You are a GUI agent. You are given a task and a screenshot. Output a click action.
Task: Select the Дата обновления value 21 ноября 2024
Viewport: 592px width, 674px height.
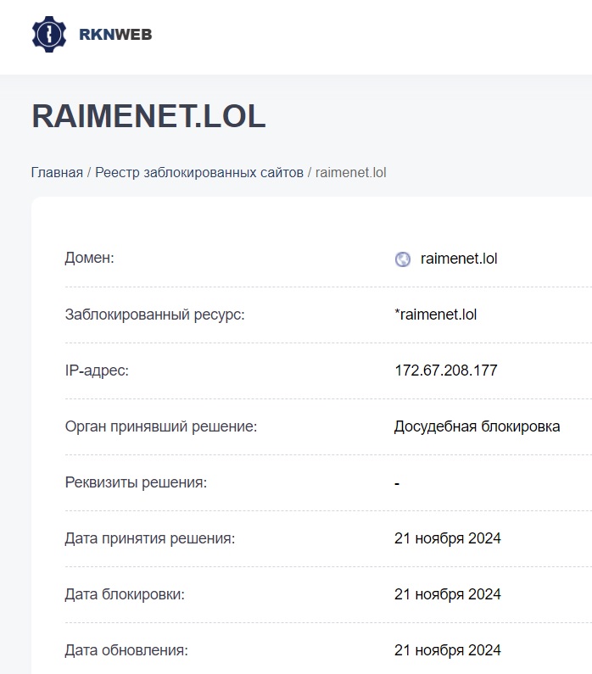pyautogui.click(x=448, y=650)
